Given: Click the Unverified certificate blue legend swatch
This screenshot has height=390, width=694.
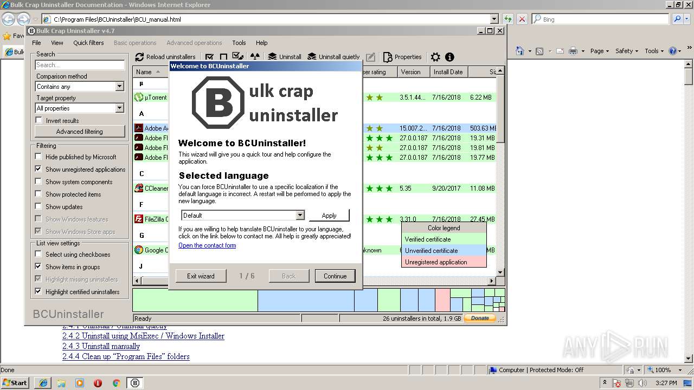Looking at the screenshot, I should pyautogui.click(x=444, y=250).
